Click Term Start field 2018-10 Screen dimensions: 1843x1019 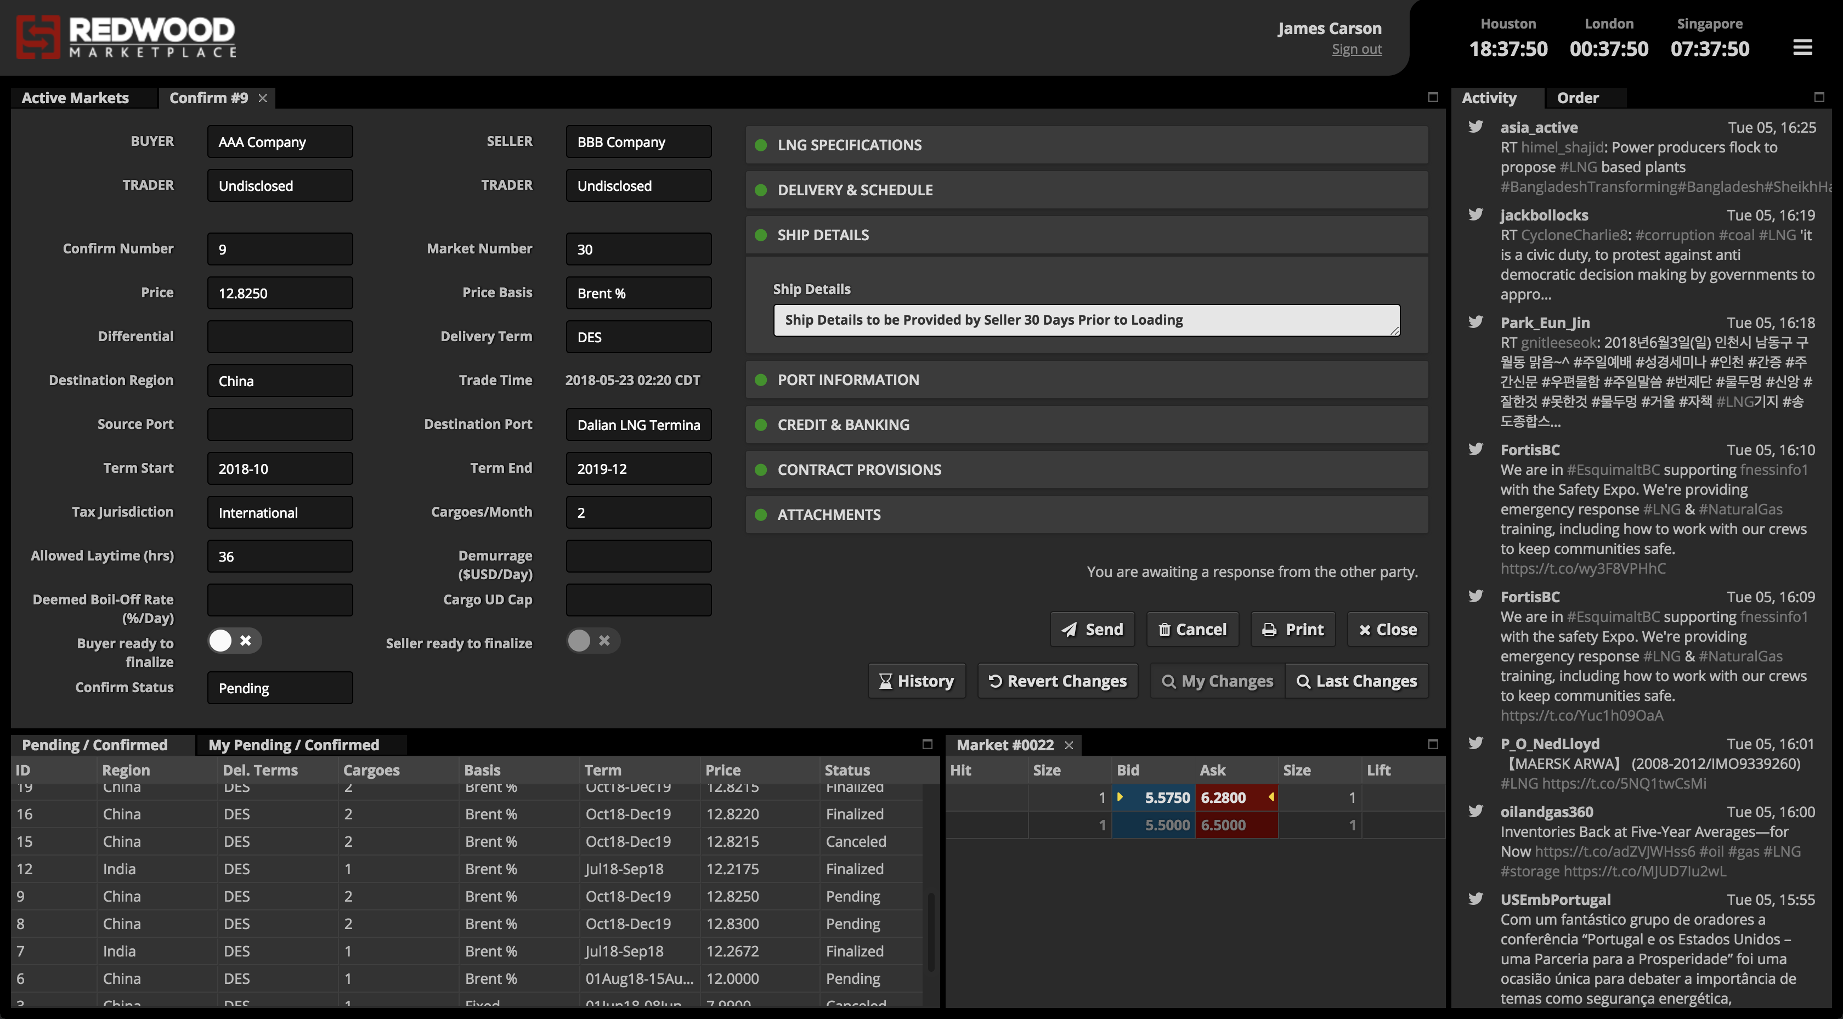click(280, 469)
